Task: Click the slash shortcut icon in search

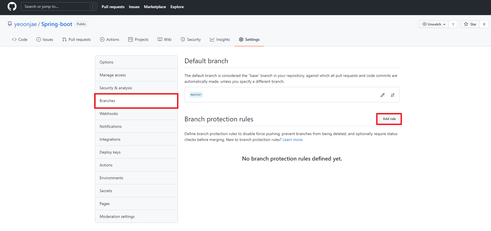Action: click(x=93, y=6)
